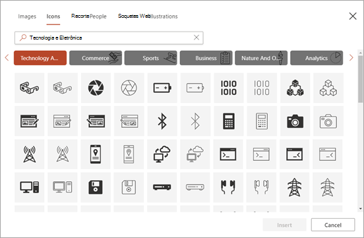Select the filled 3D glasses icon

pyautogui.click(x=29, y=88)
